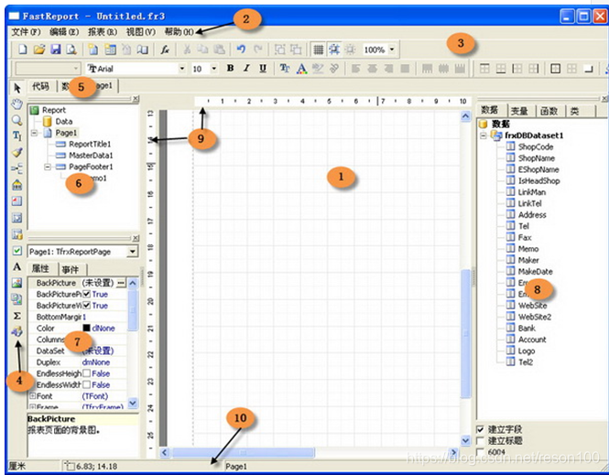Select the arrow pointer tool

[16, 88]
